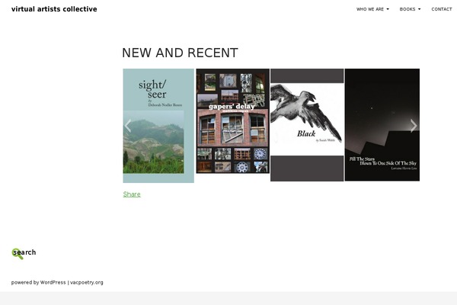Open the gapers' delay book cover
457x305 pixels.
[x=232, y=121]
